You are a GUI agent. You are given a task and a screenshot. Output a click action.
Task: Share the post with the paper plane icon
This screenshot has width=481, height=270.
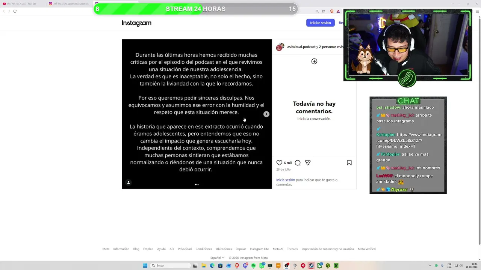tap(308, 163)
